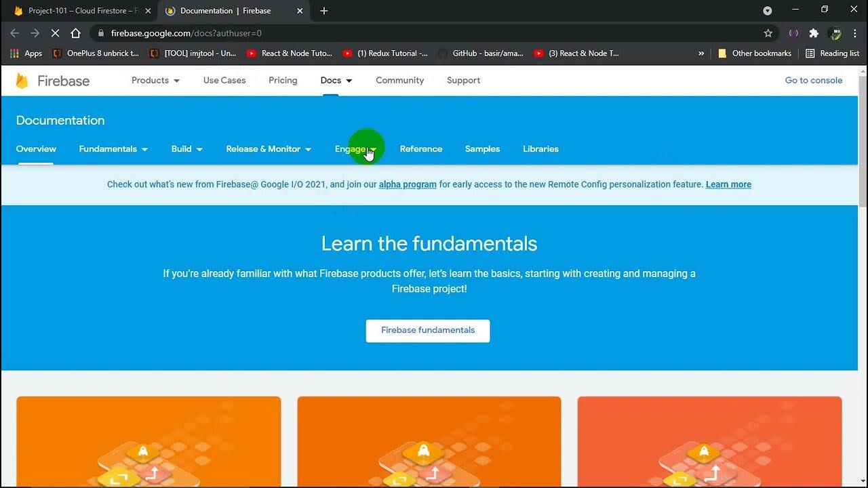The image size is (868, 488).
Task: Open a new browser tab
Action: pyautogui.click(x=324, y=11)
